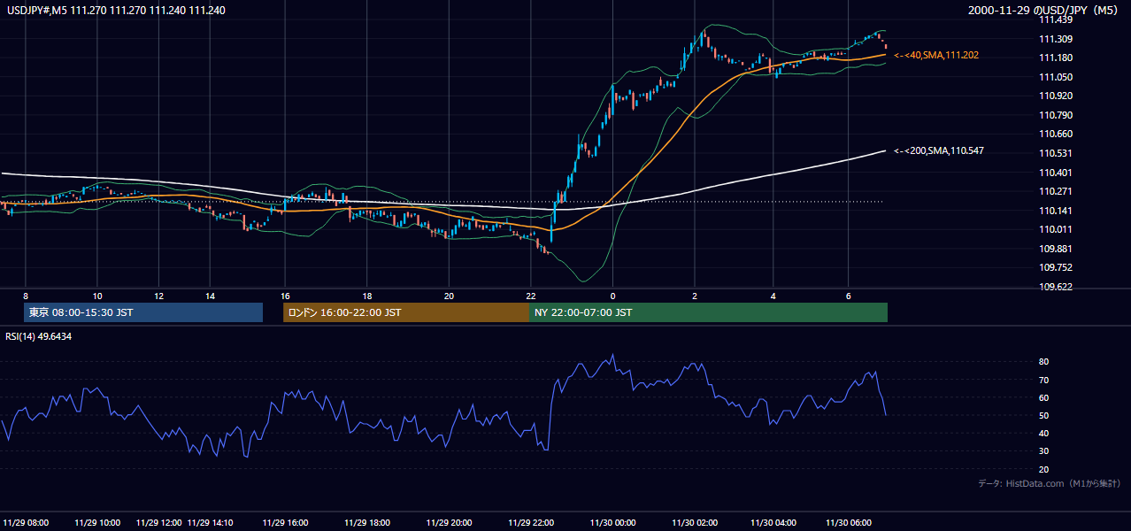Image resolution: width=1131 pixels, height=531 pixels.
Task: Click hour label 22 on price chart axis
Action: coord(531,296)
